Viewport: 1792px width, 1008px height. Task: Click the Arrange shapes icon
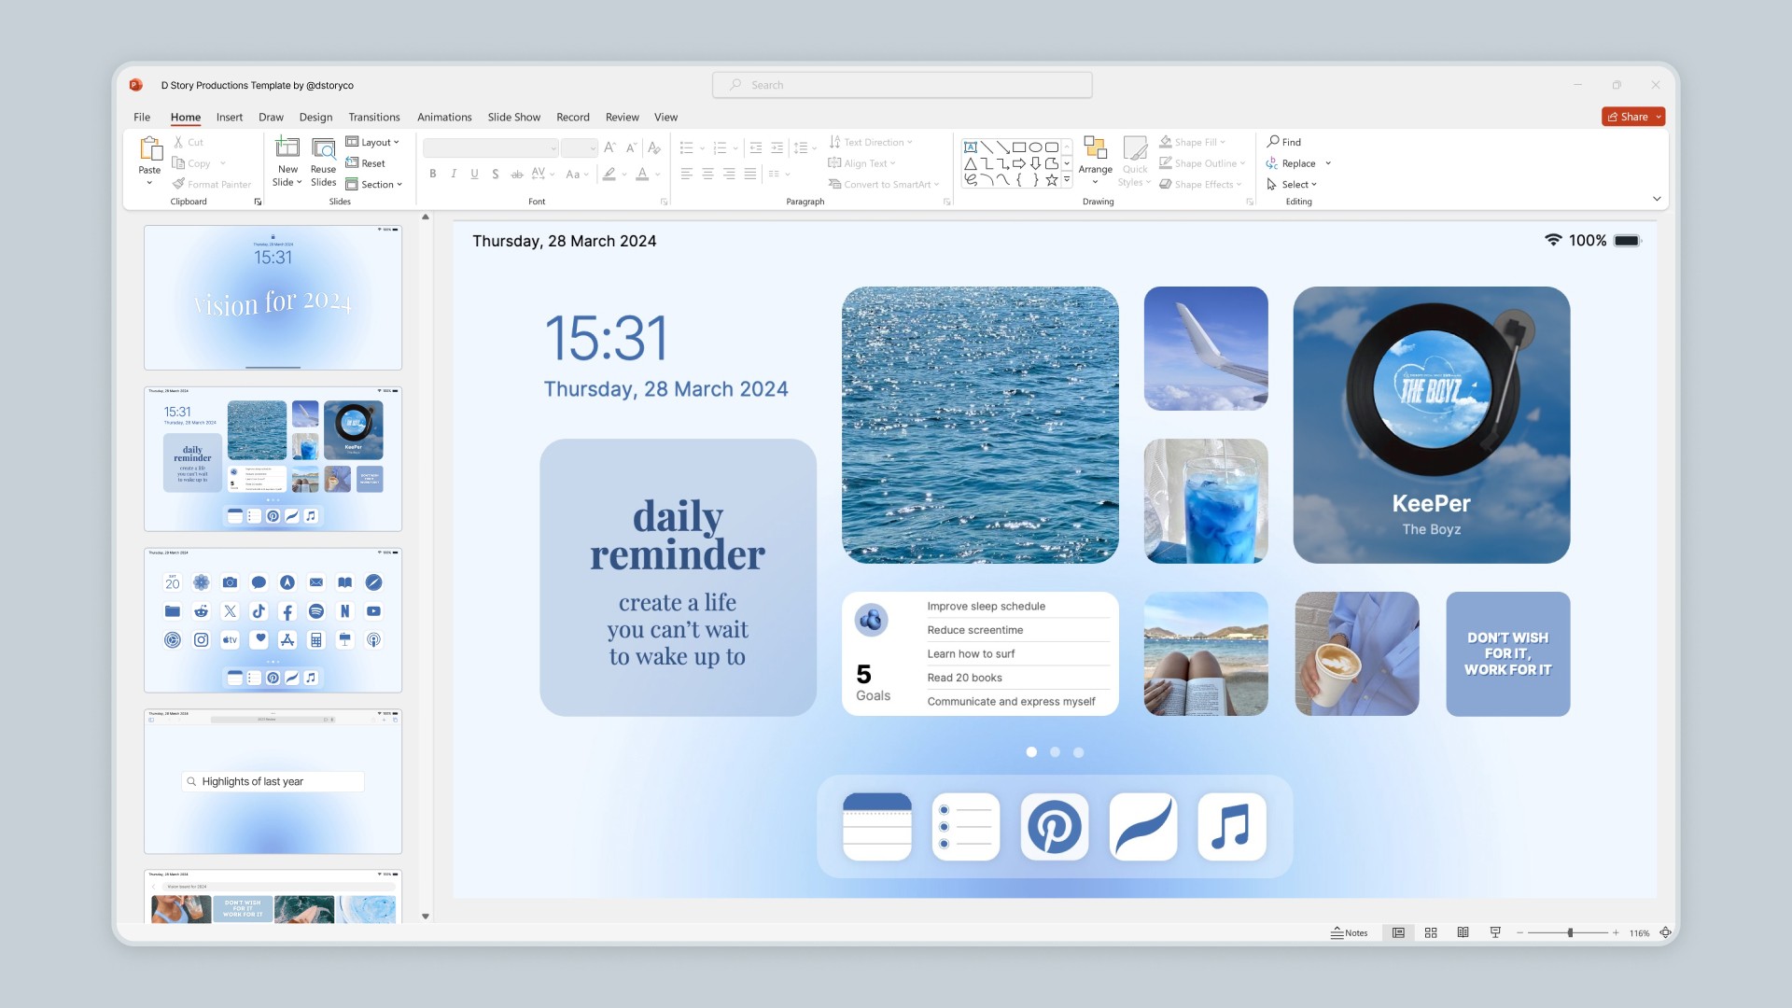coord(1095,149)
